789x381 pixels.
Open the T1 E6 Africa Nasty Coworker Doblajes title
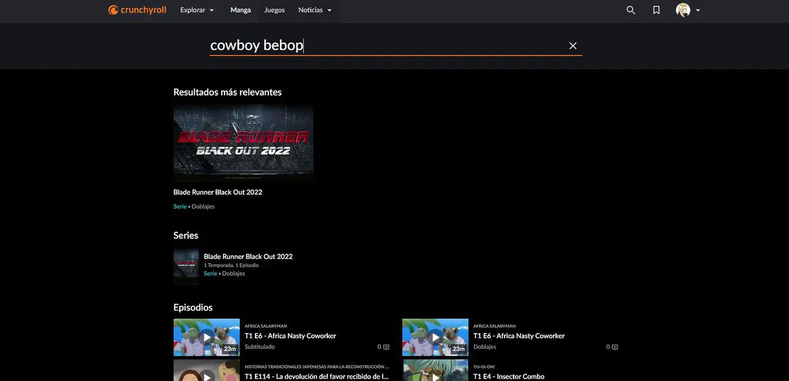[x=519, y=336]
